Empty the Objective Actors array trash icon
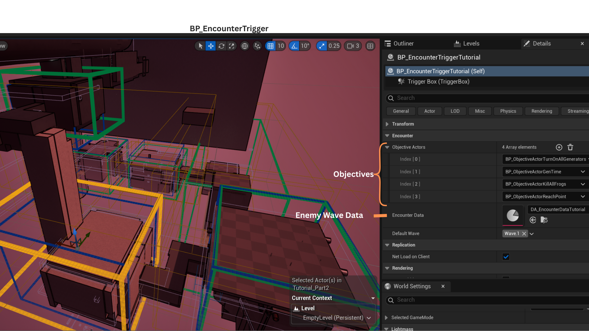This screenshot has width=589, height=331. (x=570, y=147)
